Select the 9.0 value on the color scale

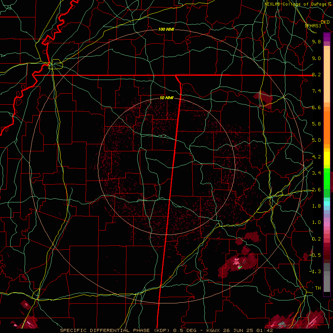click(x=316, y=58)
